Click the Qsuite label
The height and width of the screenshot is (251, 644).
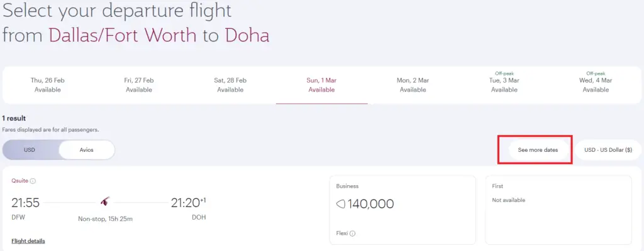(x=20, y=181)
